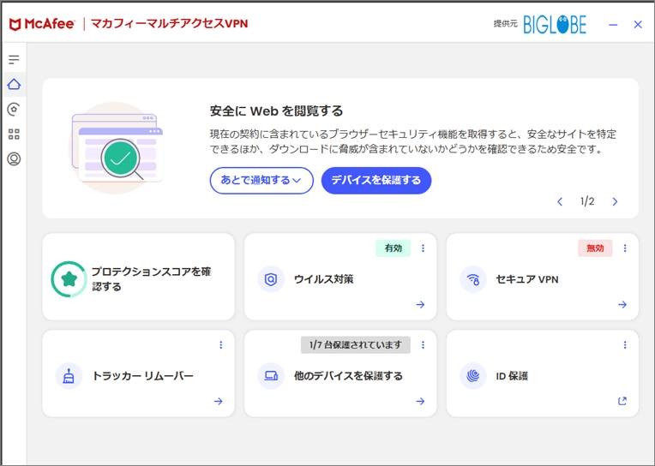Open the セキュア VPN three-dot options menu
This screenshot has width=655, height=466.
pos(625,248)
